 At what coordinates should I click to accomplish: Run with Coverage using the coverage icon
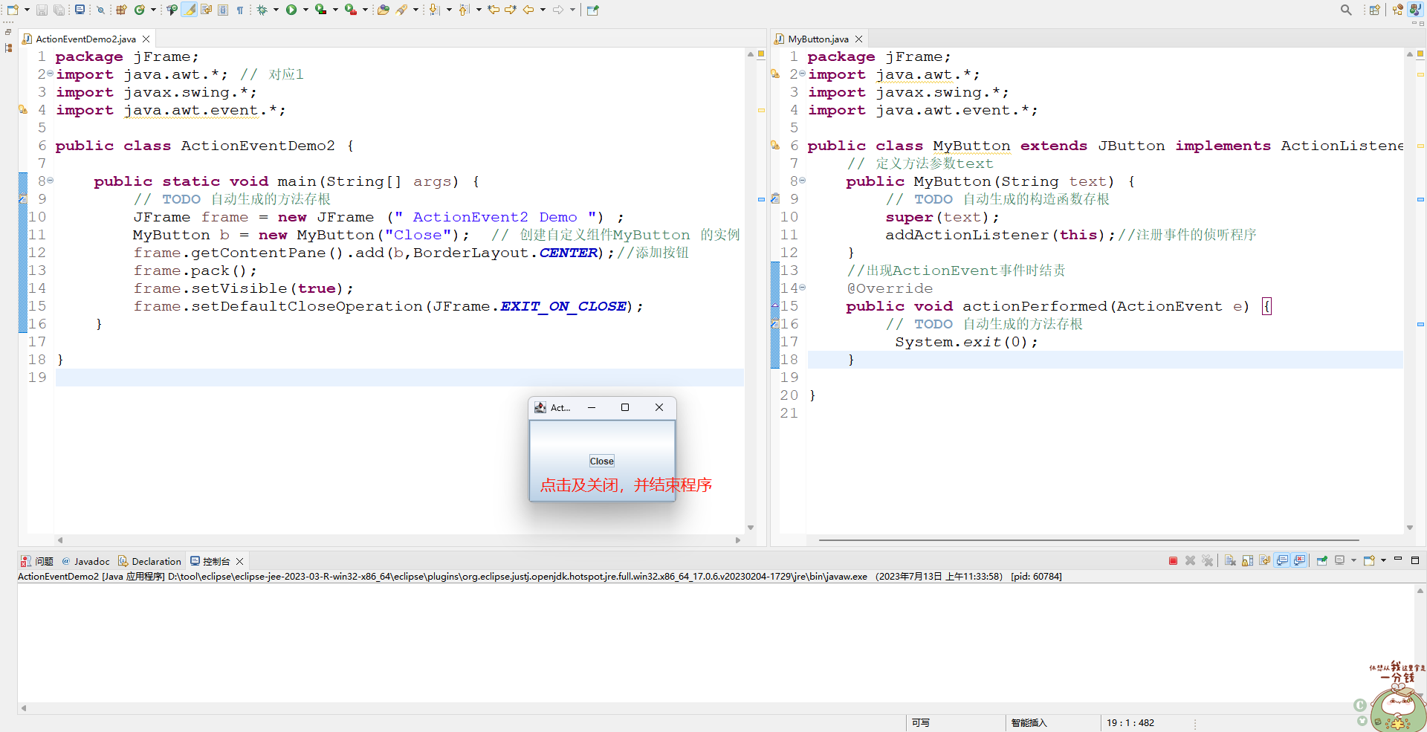(x=319, y=10)
